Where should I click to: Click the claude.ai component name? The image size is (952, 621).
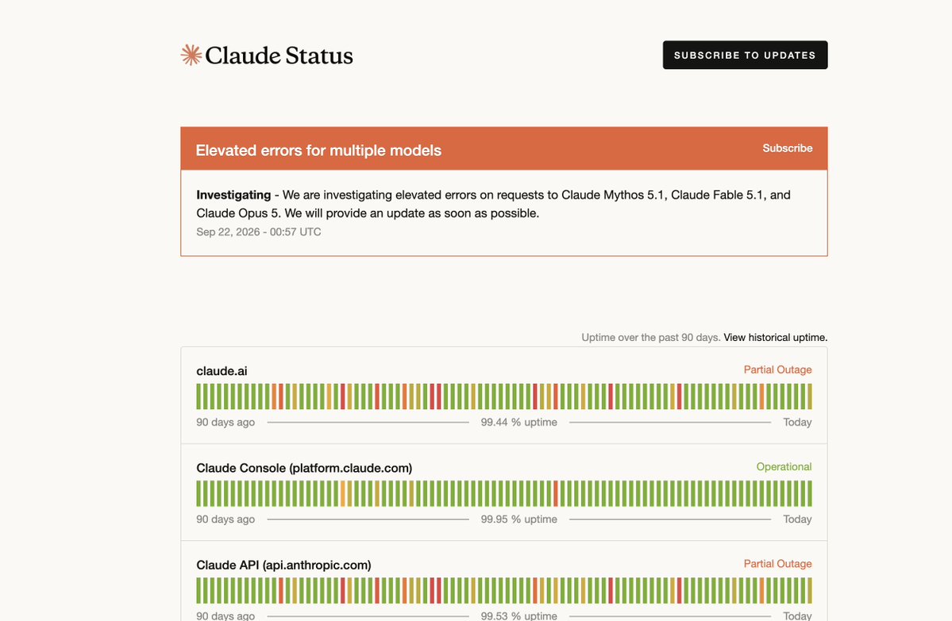[222, 370]
